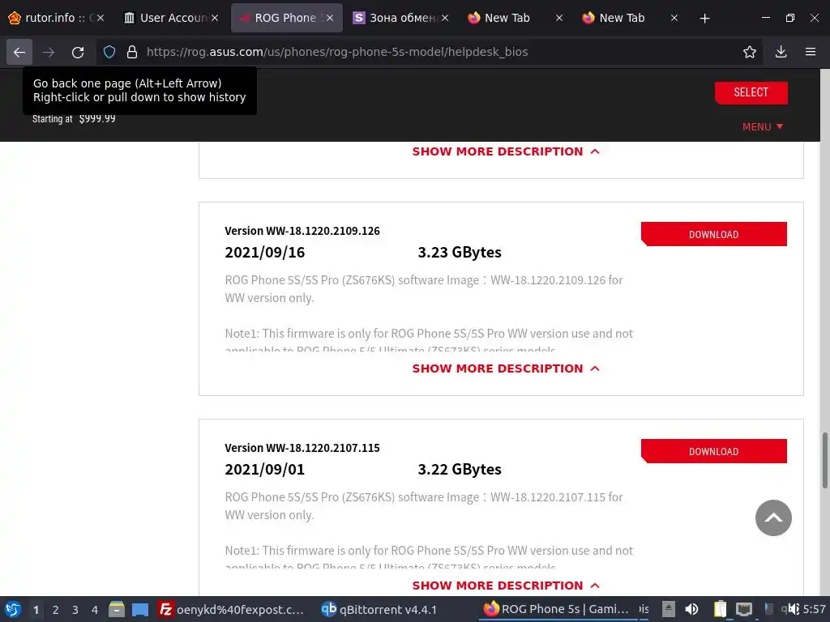Download firmware version WW-18.1220.2107.115

pos(713,451)
